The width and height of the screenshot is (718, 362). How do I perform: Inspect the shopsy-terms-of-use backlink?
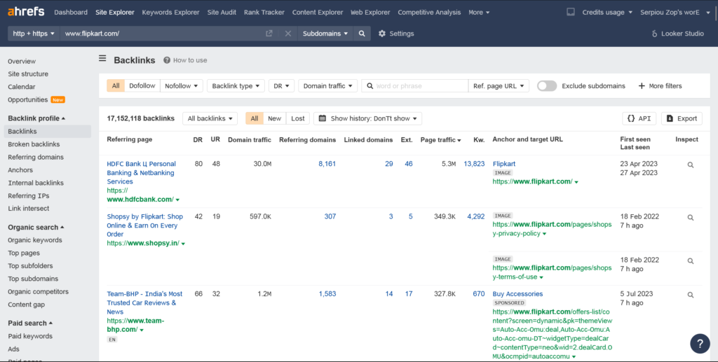(691, 261)
